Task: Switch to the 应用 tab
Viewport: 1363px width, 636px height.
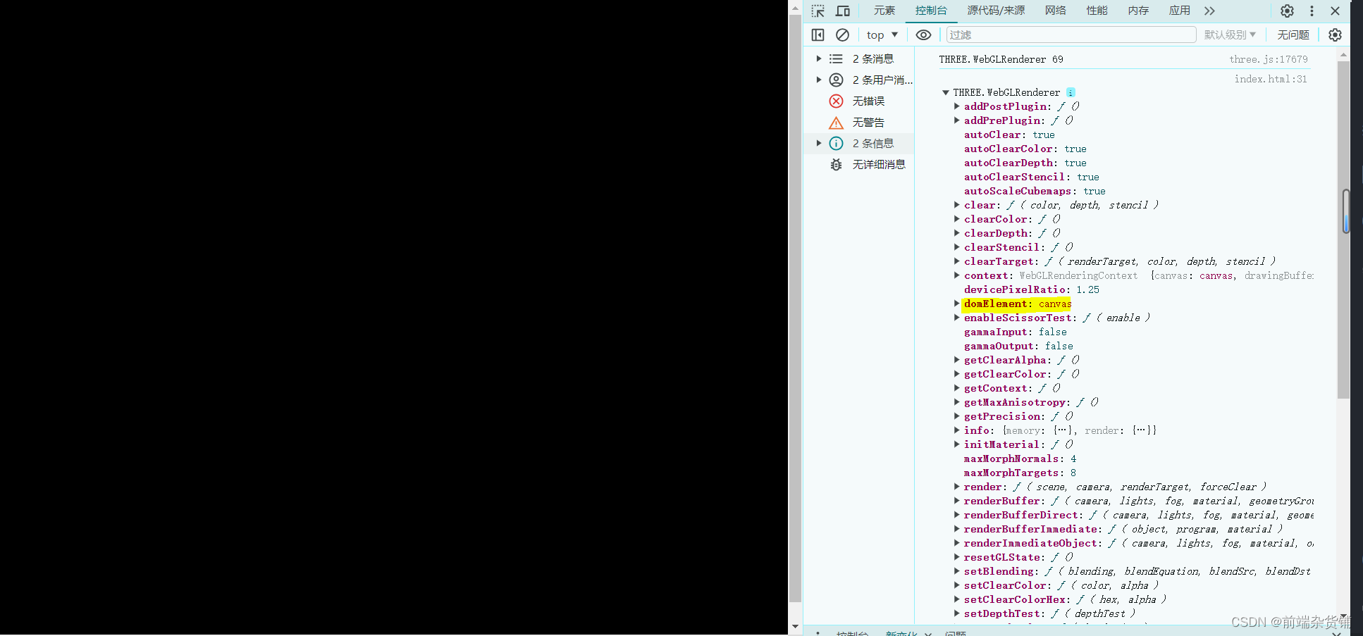Action: [x=1180, y=11]
